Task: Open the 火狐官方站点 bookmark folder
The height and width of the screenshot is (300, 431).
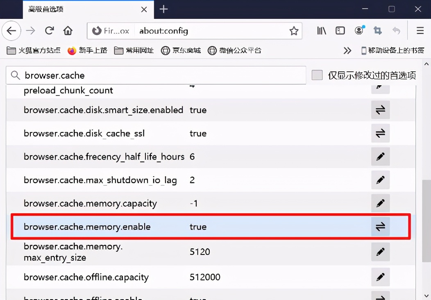Action: [34, 50]
